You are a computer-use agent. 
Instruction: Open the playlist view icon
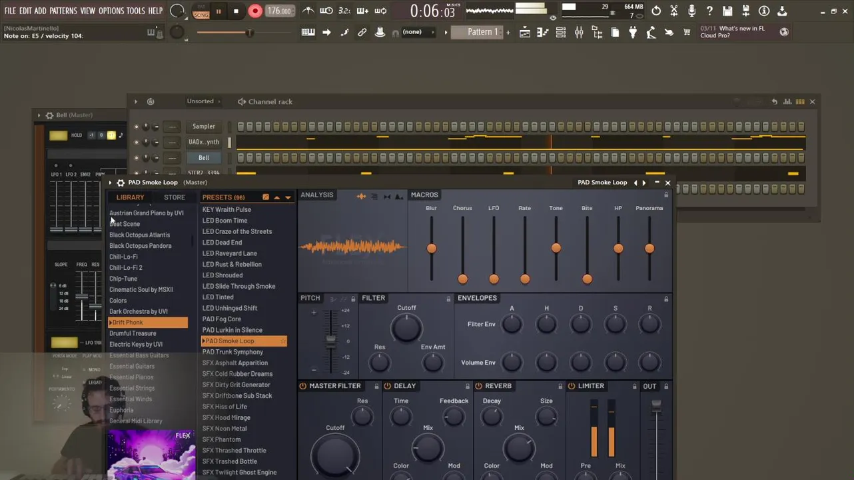[525, 32]
